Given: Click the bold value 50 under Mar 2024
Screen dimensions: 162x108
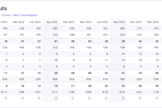Looking at the screenshot, I should pyautogui.click(x=157, y=86).
